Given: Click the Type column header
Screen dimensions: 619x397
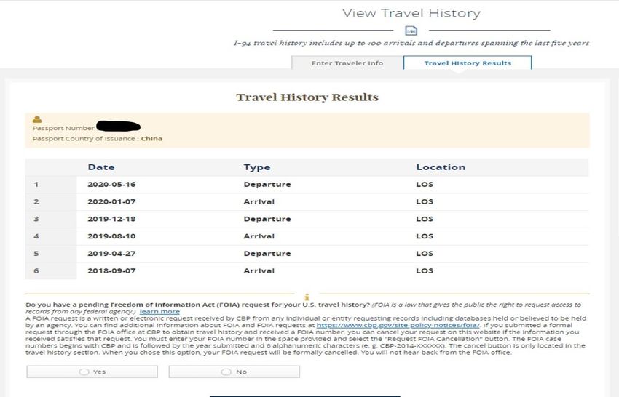Looking at the screenshot, I should (x=257, y=167).
